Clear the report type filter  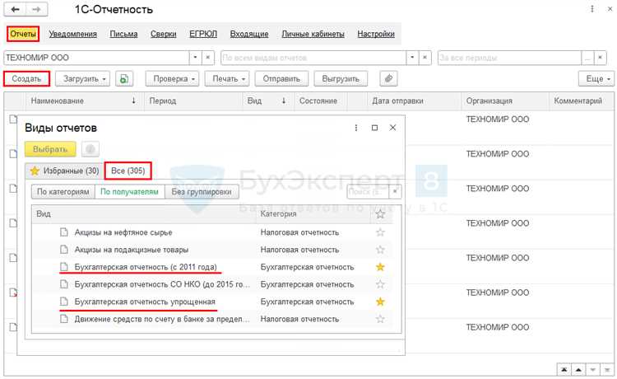point(425,58)
